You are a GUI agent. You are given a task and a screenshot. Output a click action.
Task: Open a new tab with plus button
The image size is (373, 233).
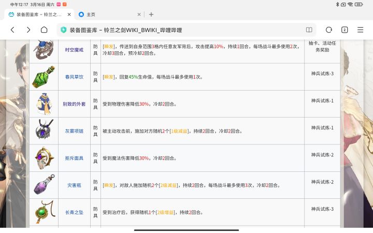[151, 14]
